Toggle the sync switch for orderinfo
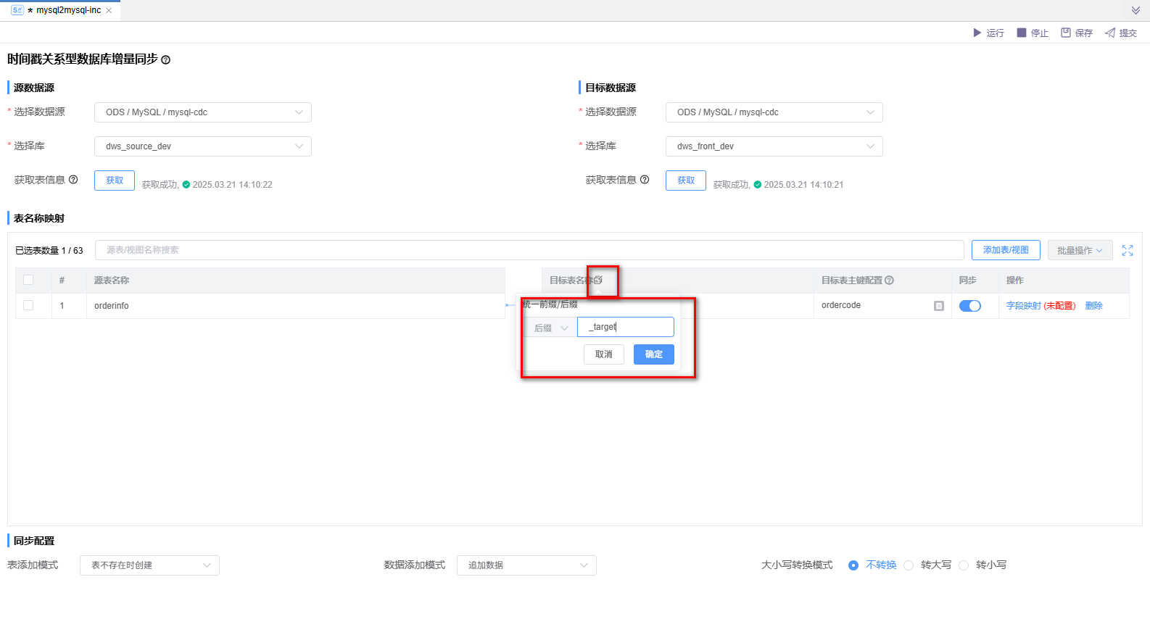Image resolution: width=1150 pixels, height=627 pixels. [969, 306]
